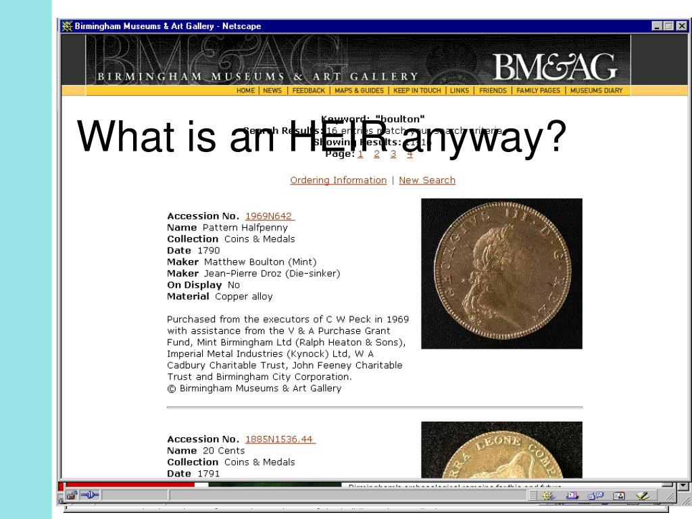Click 'Jean-Pierre Droz (Die-sinker)' maker text
The width and height of the screenshot is (692, 519).
pos(272,274)
